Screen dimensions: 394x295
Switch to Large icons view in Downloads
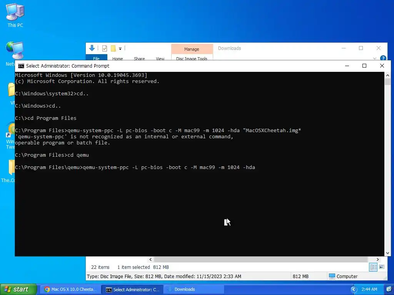[382, 267]
